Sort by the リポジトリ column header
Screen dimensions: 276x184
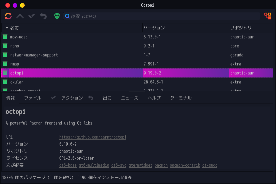[251, 28]
